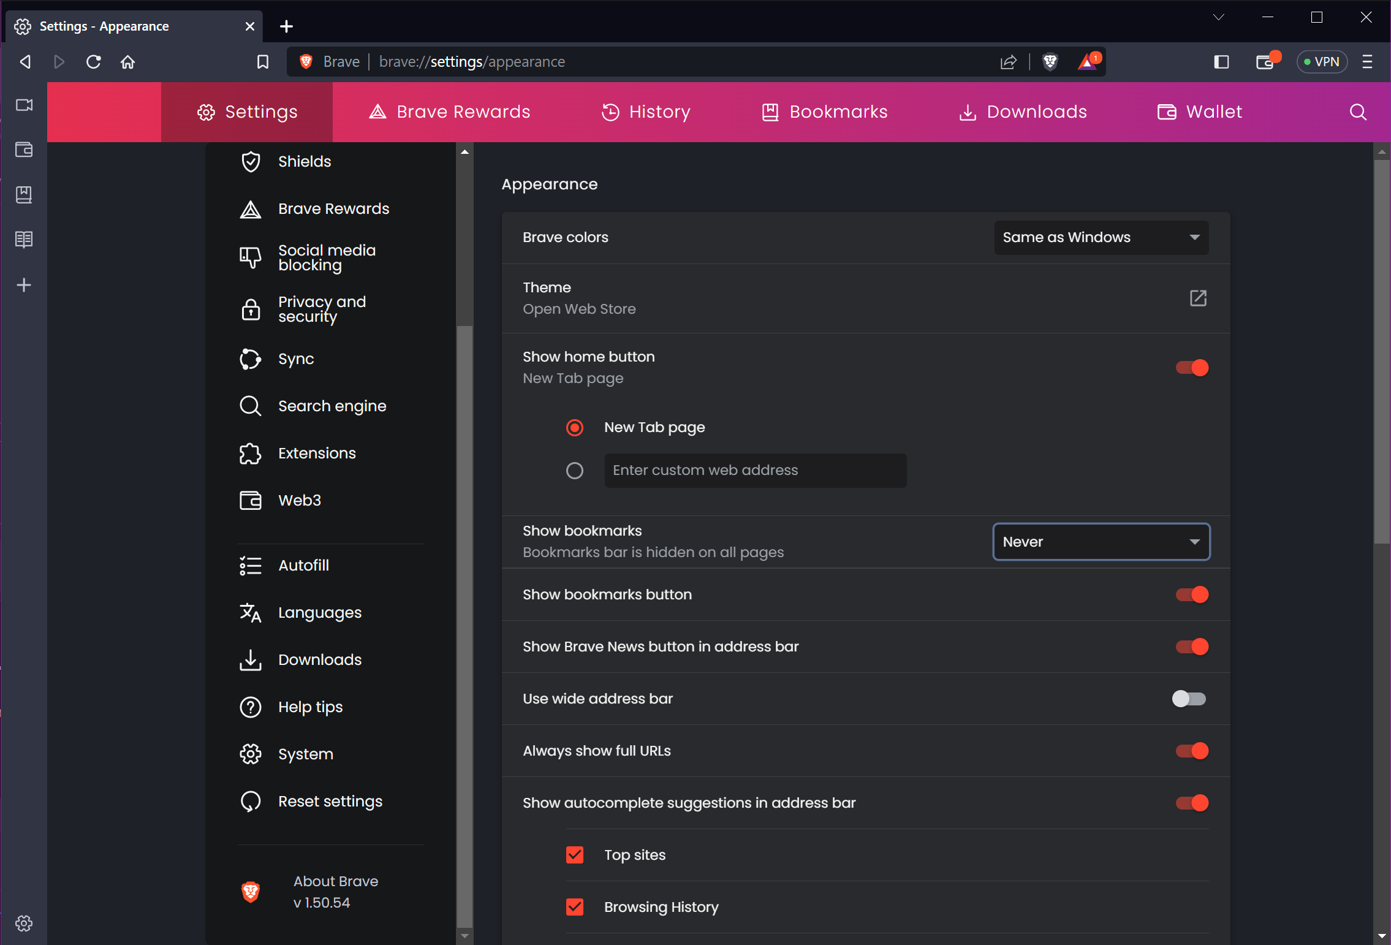This screenshot has height=945, width=1391.
Task: Click the page vertical scrollbar thumb
Action: (x=1382, y=351)
